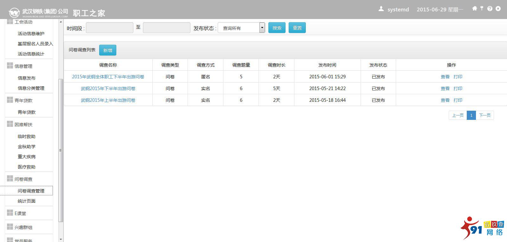Click the E课堂 grid icon

click(x=10, y=213)
